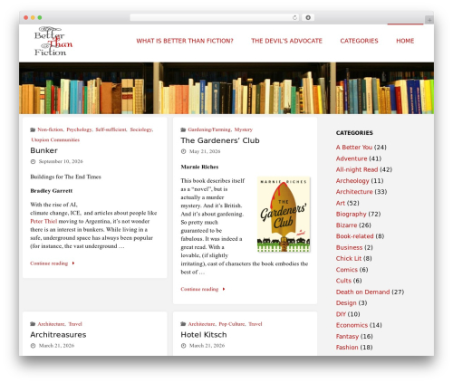Click the Sociology tag on Bunker

click(x=141, y=129)
